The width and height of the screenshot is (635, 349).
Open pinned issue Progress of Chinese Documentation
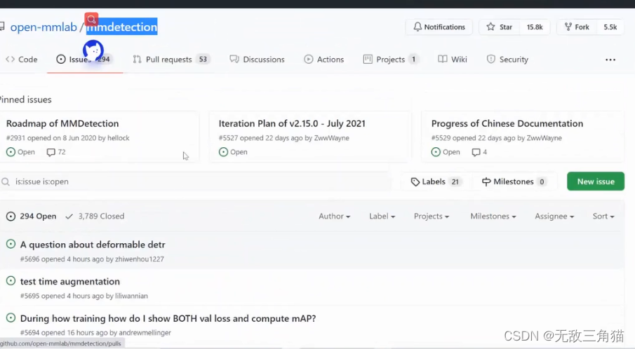click(507, 123)
